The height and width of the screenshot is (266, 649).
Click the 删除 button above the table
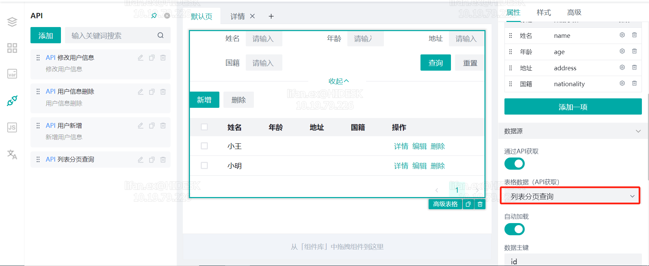click(239, 100)
